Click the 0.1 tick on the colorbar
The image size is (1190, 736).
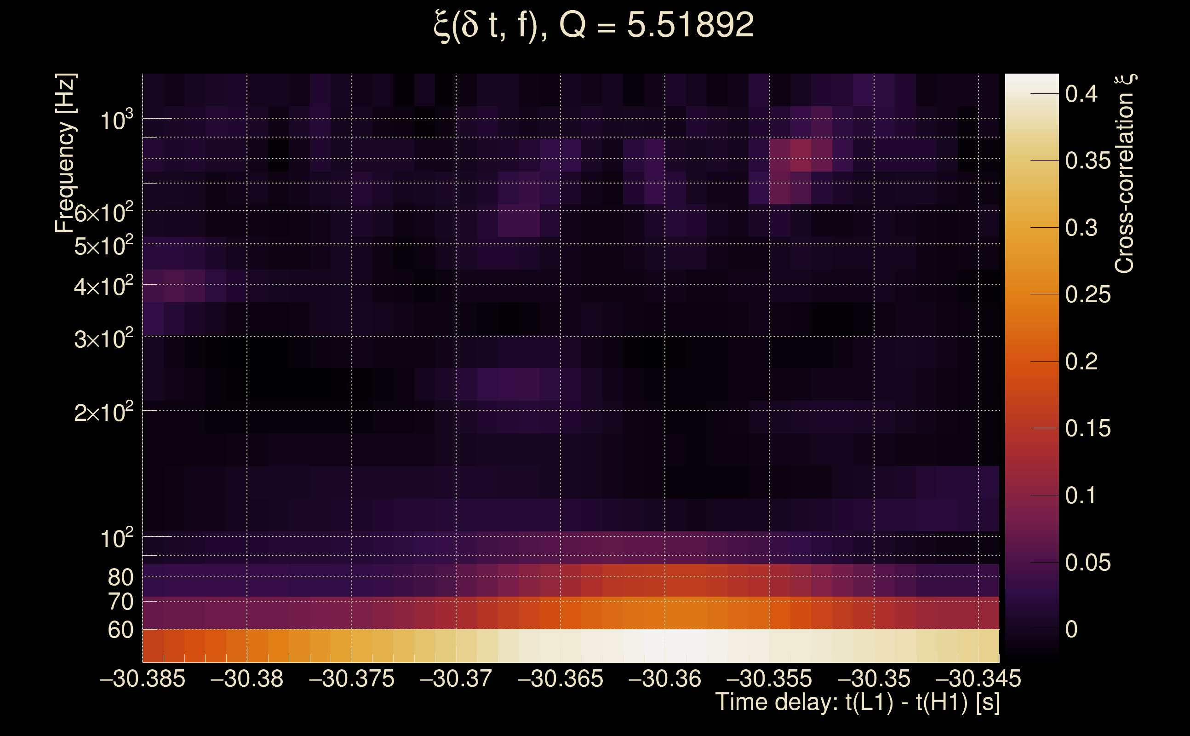point(1081,495)
